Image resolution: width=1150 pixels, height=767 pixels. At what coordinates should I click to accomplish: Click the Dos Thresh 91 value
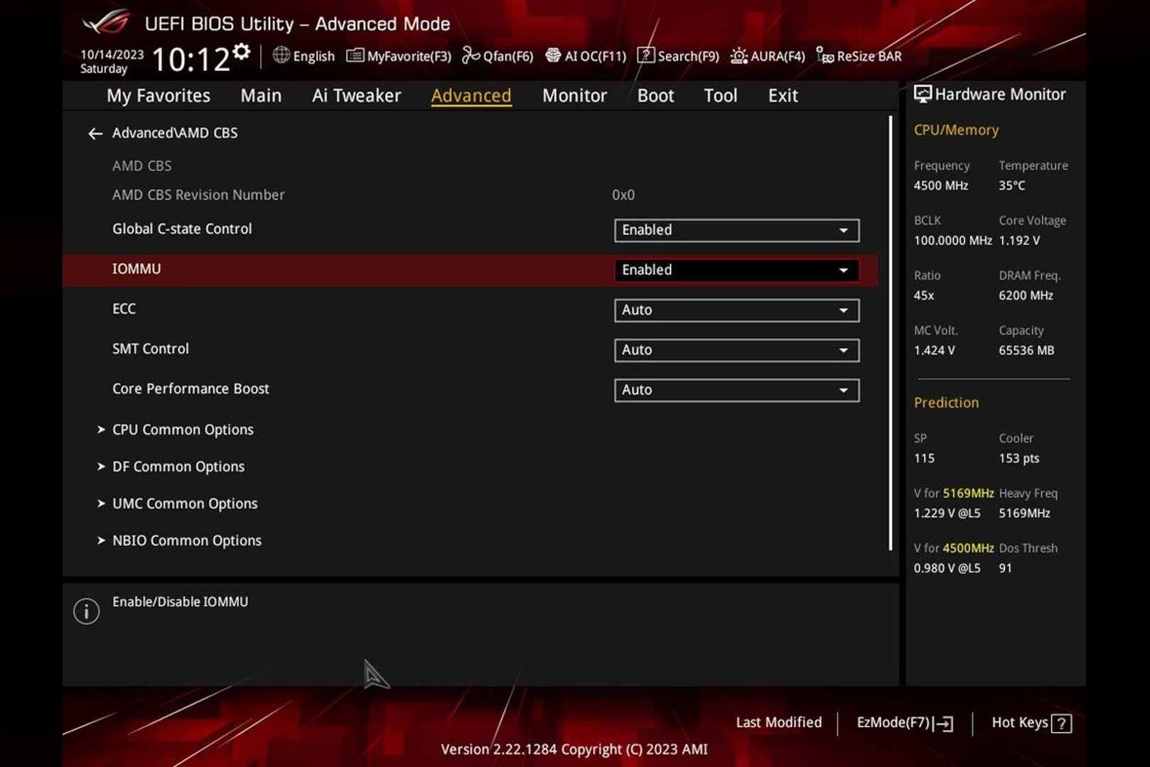[1005, 568]
